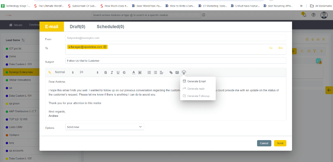Viewport: 333px width, 162px height.
Task: Open the font size 24 dropdown
Action: 89,72
